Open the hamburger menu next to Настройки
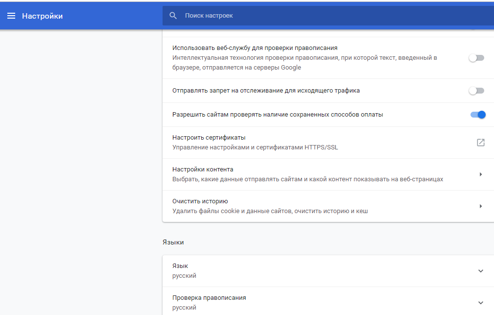 (11, 16)
